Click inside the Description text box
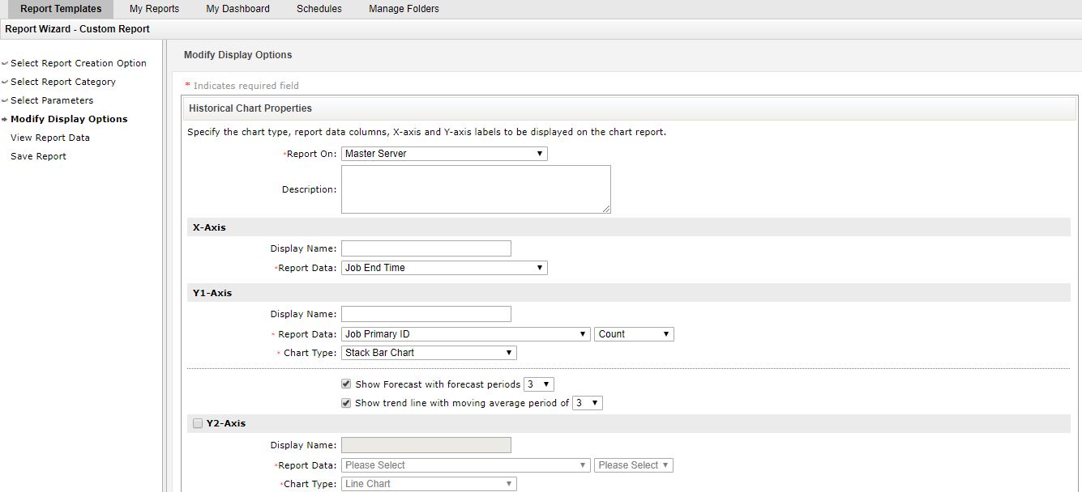Viewport: 1082px width, 492px height. (476, 188)
